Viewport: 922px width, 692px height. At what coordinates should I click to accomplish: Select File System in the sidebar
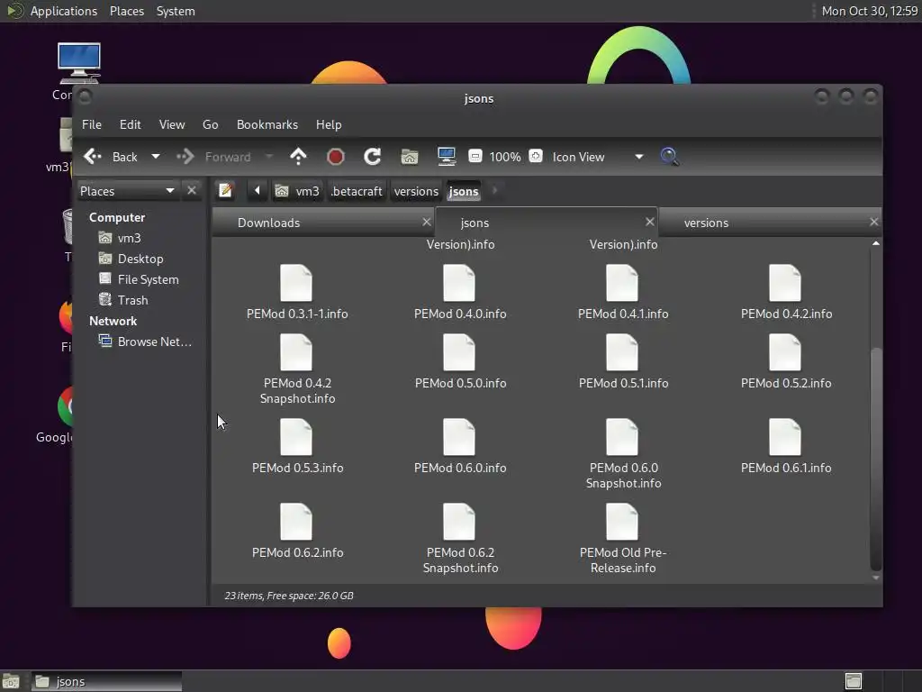[148, 279]
